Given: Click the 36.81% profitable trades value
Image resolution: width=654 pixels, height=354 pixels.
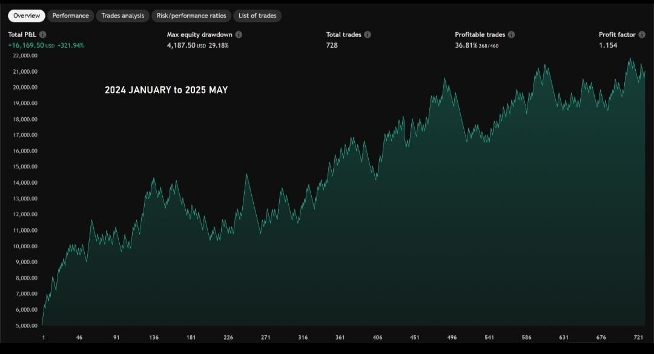Looking at the screenshot, I should 466,45.
